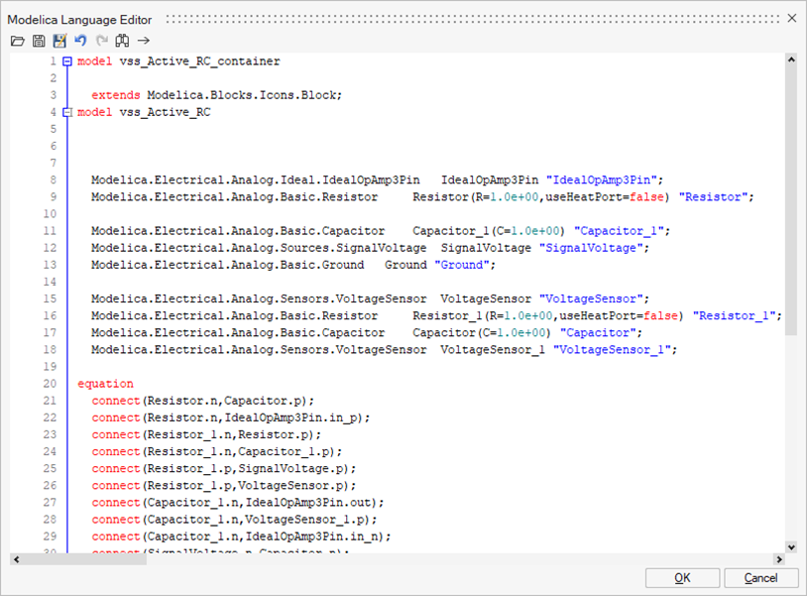Collapse the vss_Active_RC model fold on line 4
Screen dimensions: 807x596
66,112
